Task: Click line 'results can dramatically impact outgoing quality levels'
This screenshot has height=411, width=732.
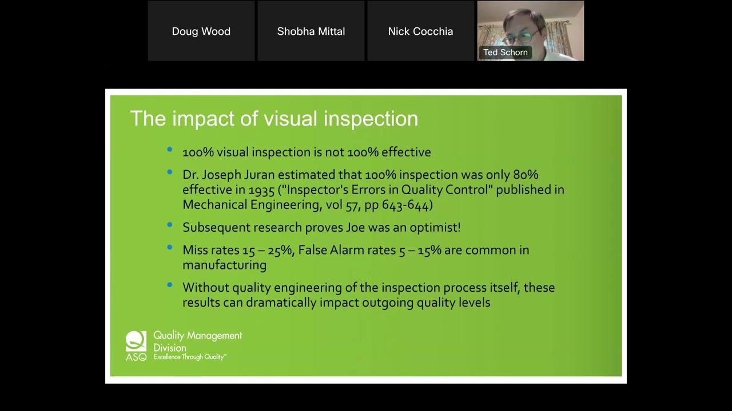Action: coord(336,303)
